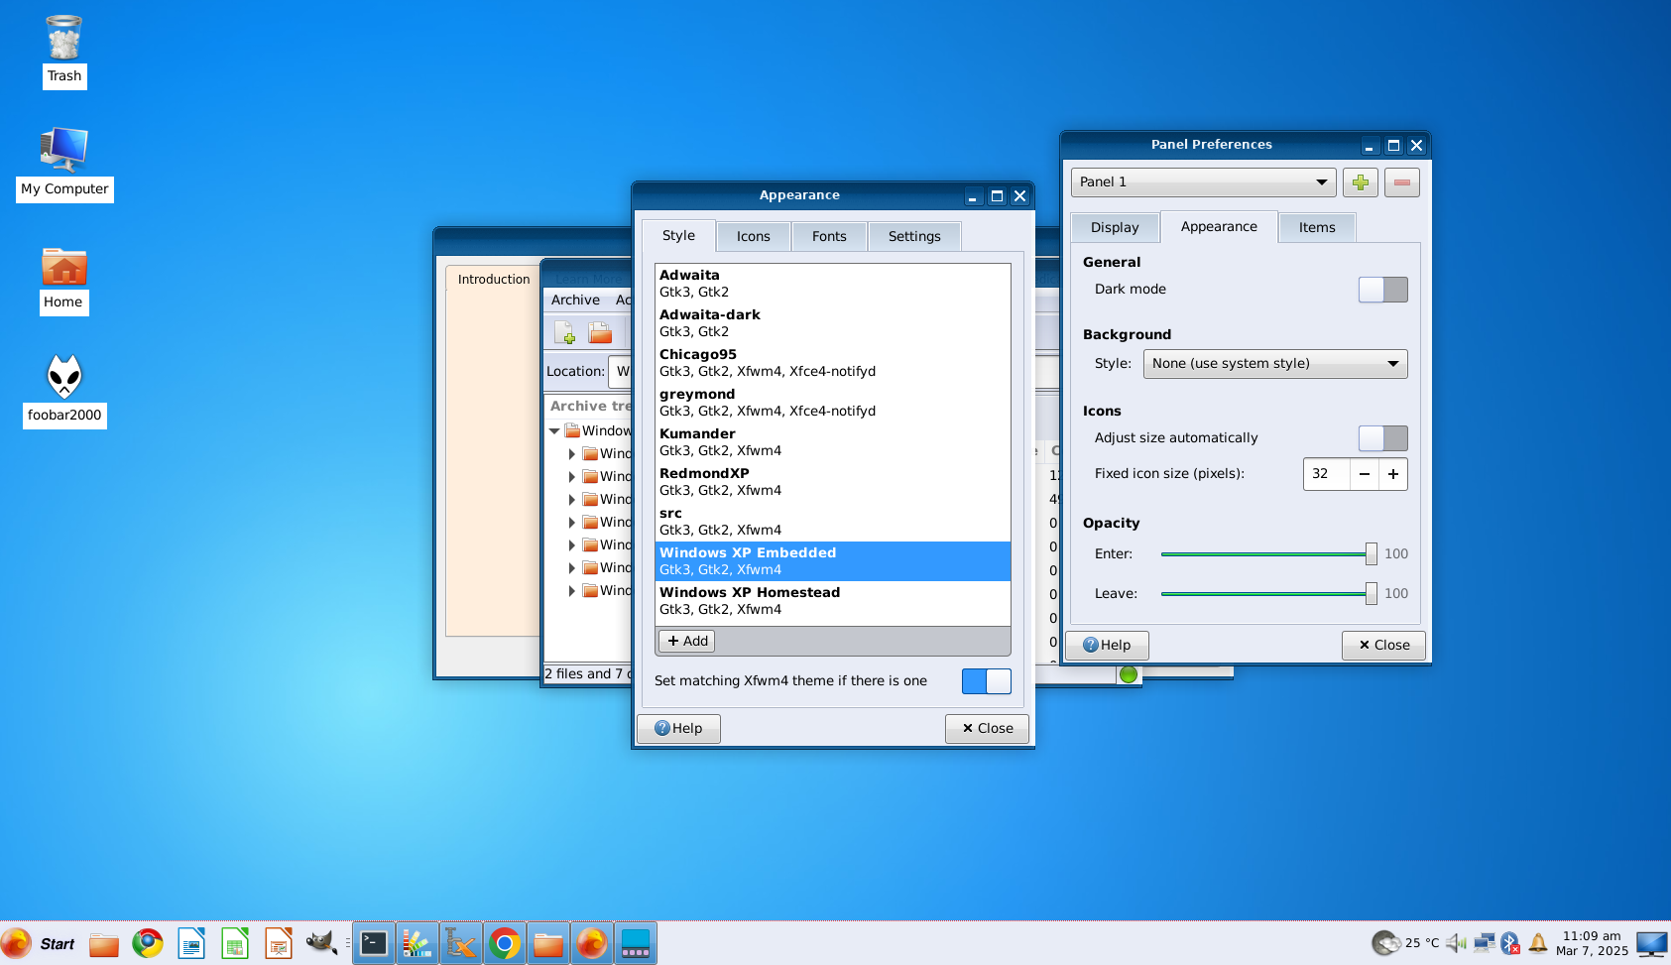Image resolution: width=1671 pixels, height=965 pixels.
Task: Click Add button under theme list
Action: pos(687,642)
